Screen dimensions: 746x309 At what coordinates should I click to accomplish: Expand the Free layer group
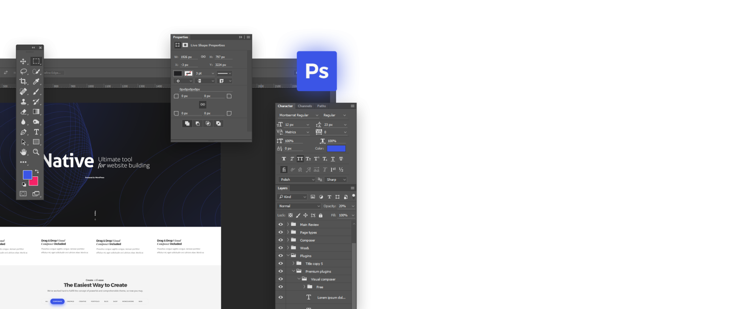pos(304,287)
